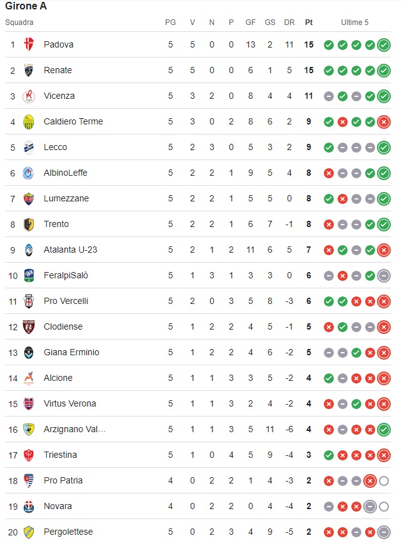Open the Renate team name link
This screenshot has height=546, width=402.
tap(58, 70)
